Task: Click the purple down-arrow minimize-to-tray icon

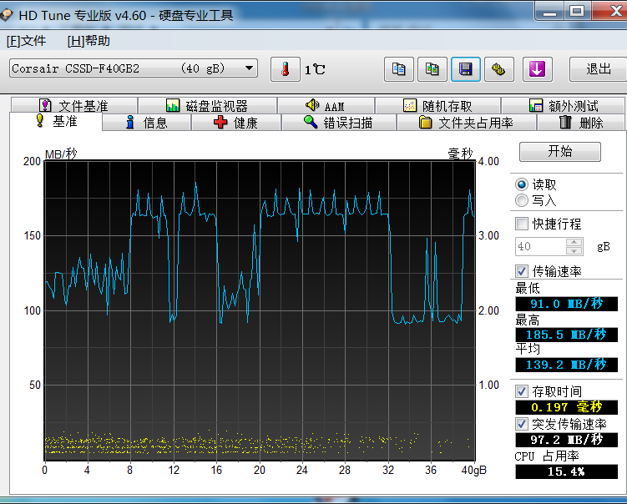Action: [x=537, y=69]
